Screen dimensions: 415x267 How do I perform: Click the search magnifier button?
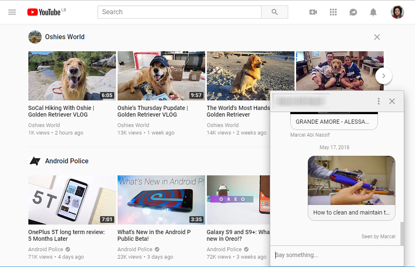click(274, 12)
